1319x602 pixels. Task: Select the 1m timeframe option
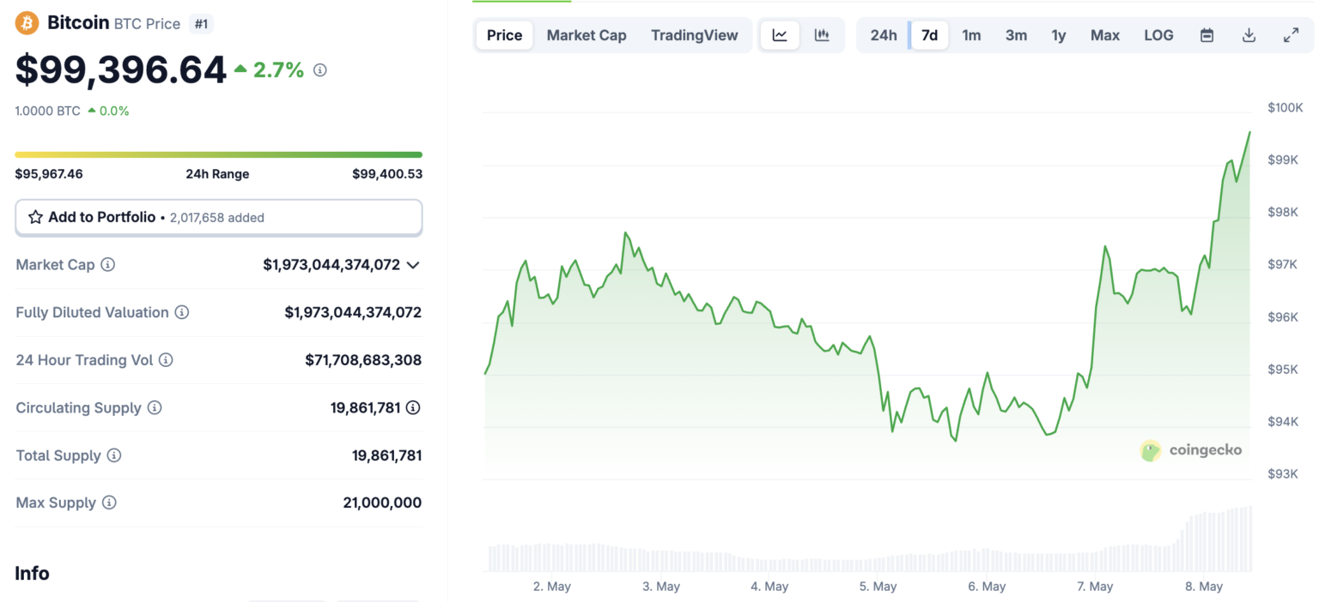pyautogui.click(x=971, y=35)
